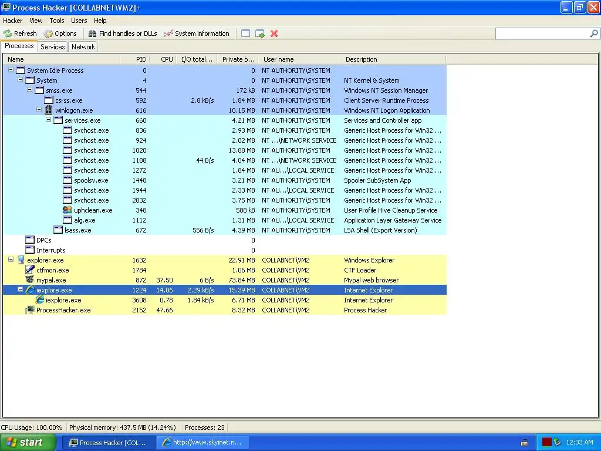
Task: Open the skyinet Internet Explorer taskbar button
Action: 203,443
